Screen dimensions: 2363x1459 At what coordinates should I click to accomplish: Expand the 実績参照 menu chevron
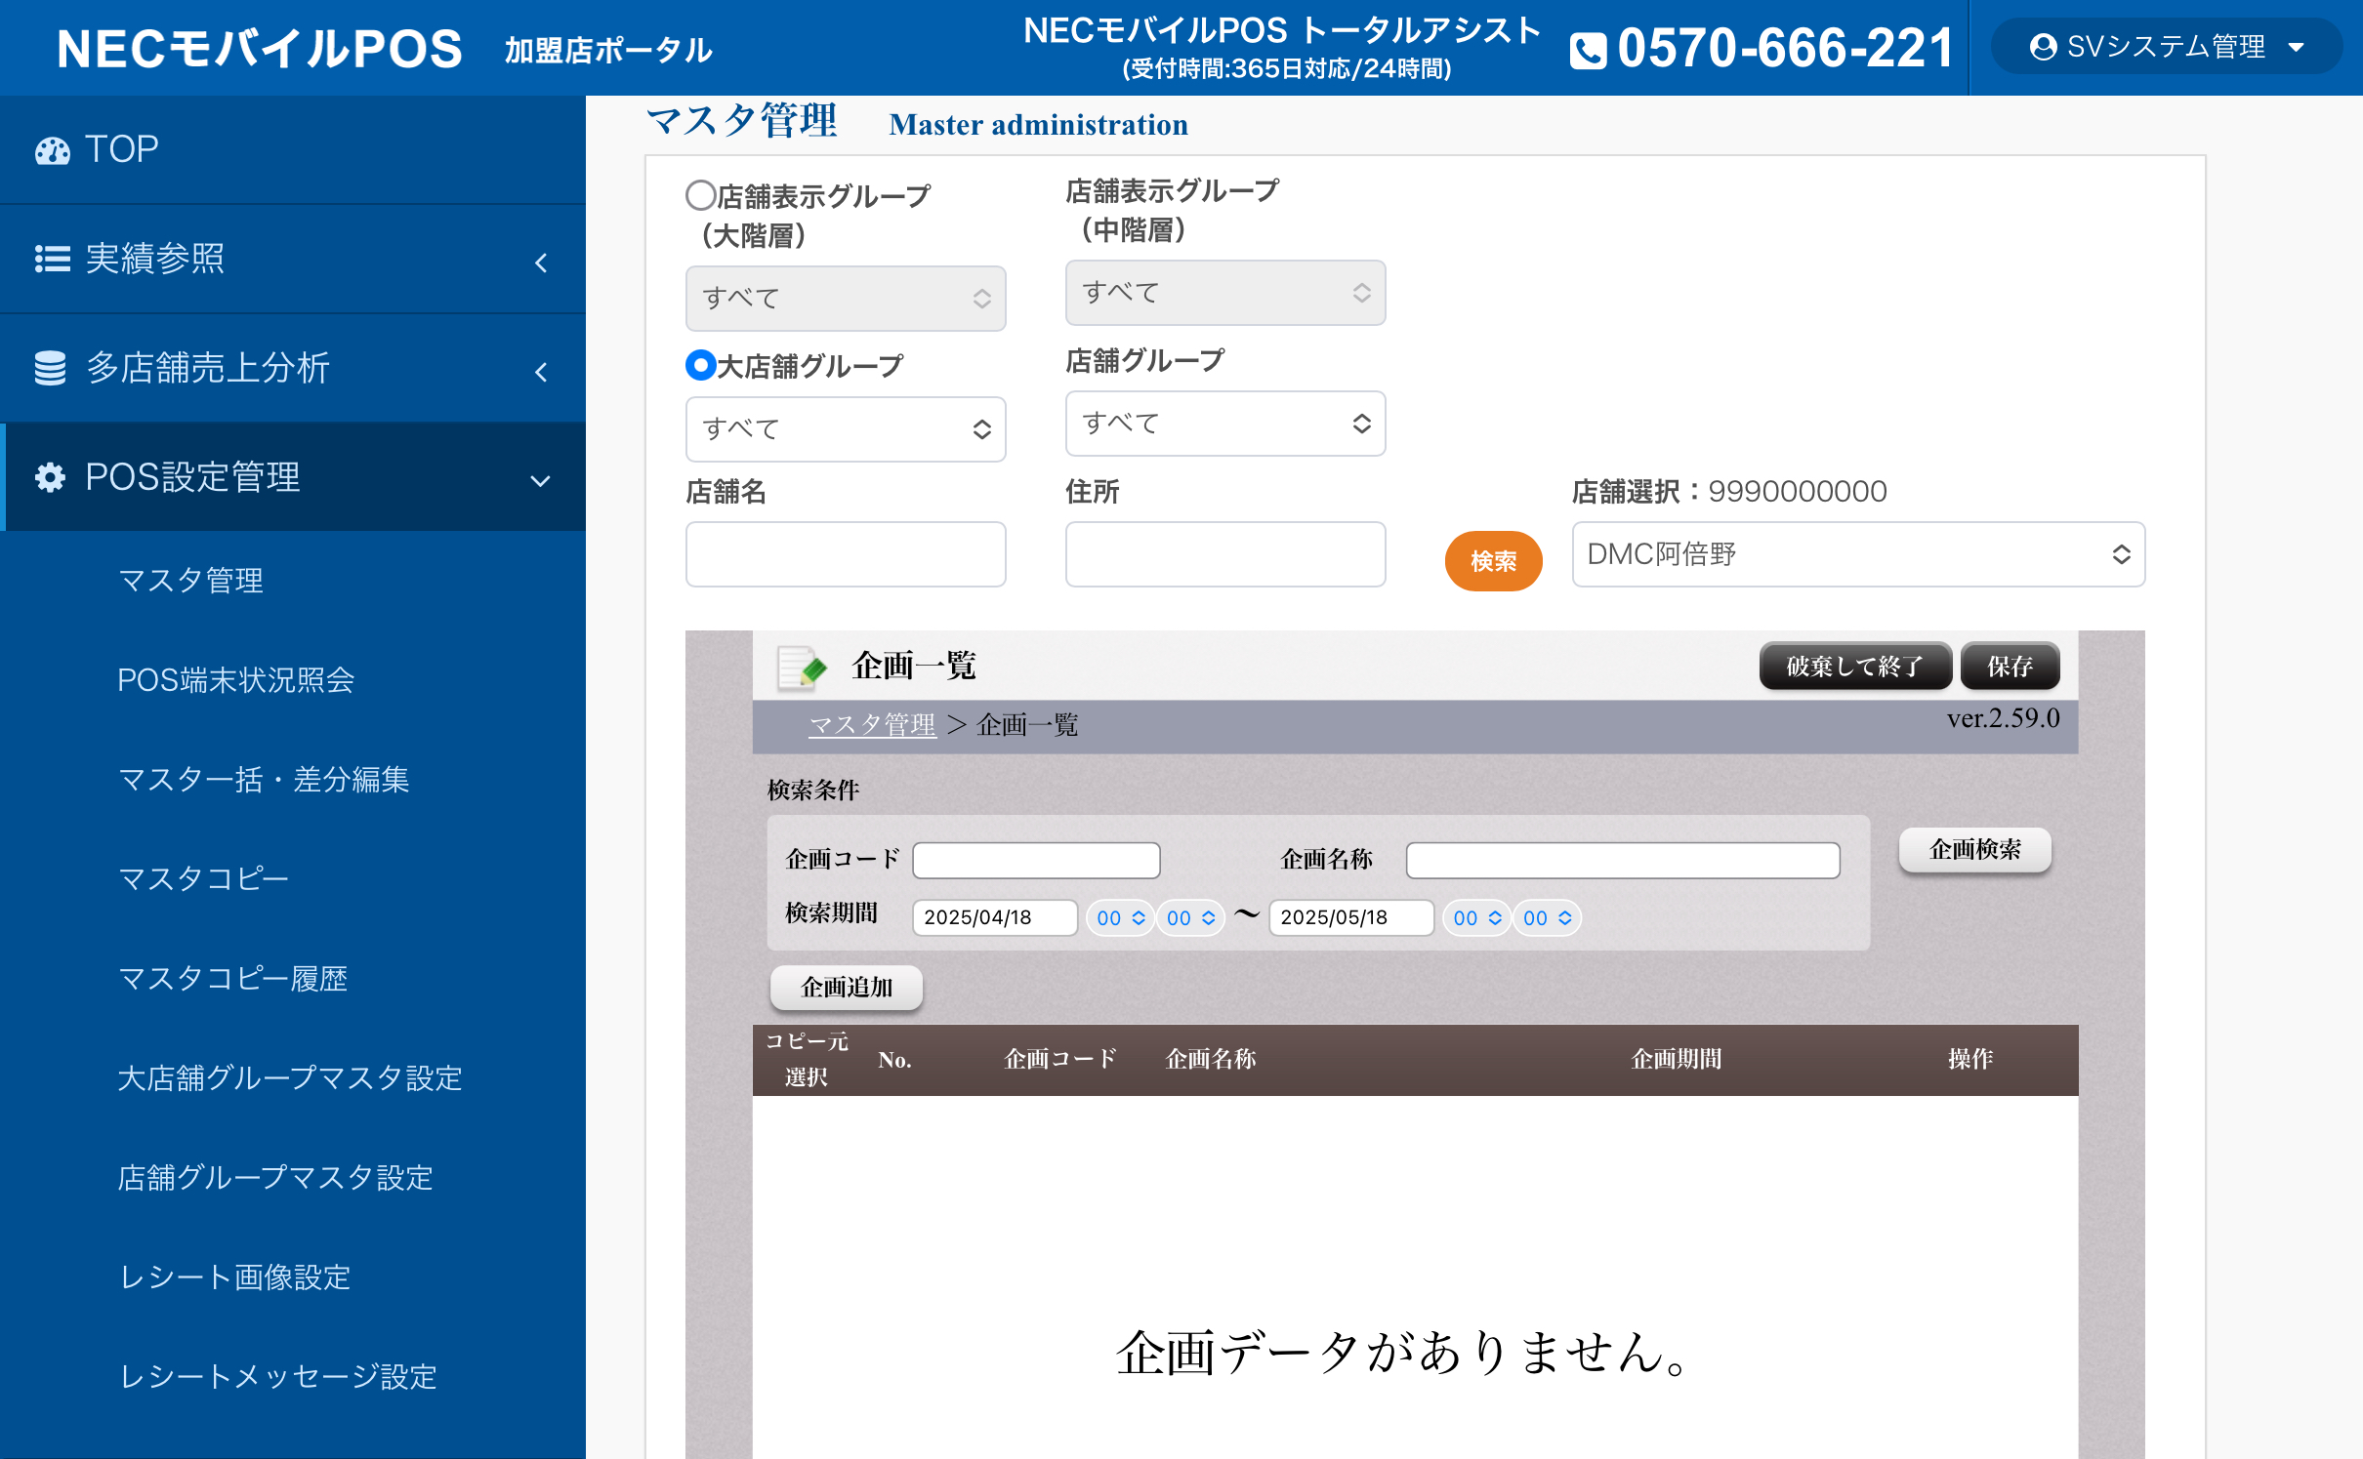[541, 262]
